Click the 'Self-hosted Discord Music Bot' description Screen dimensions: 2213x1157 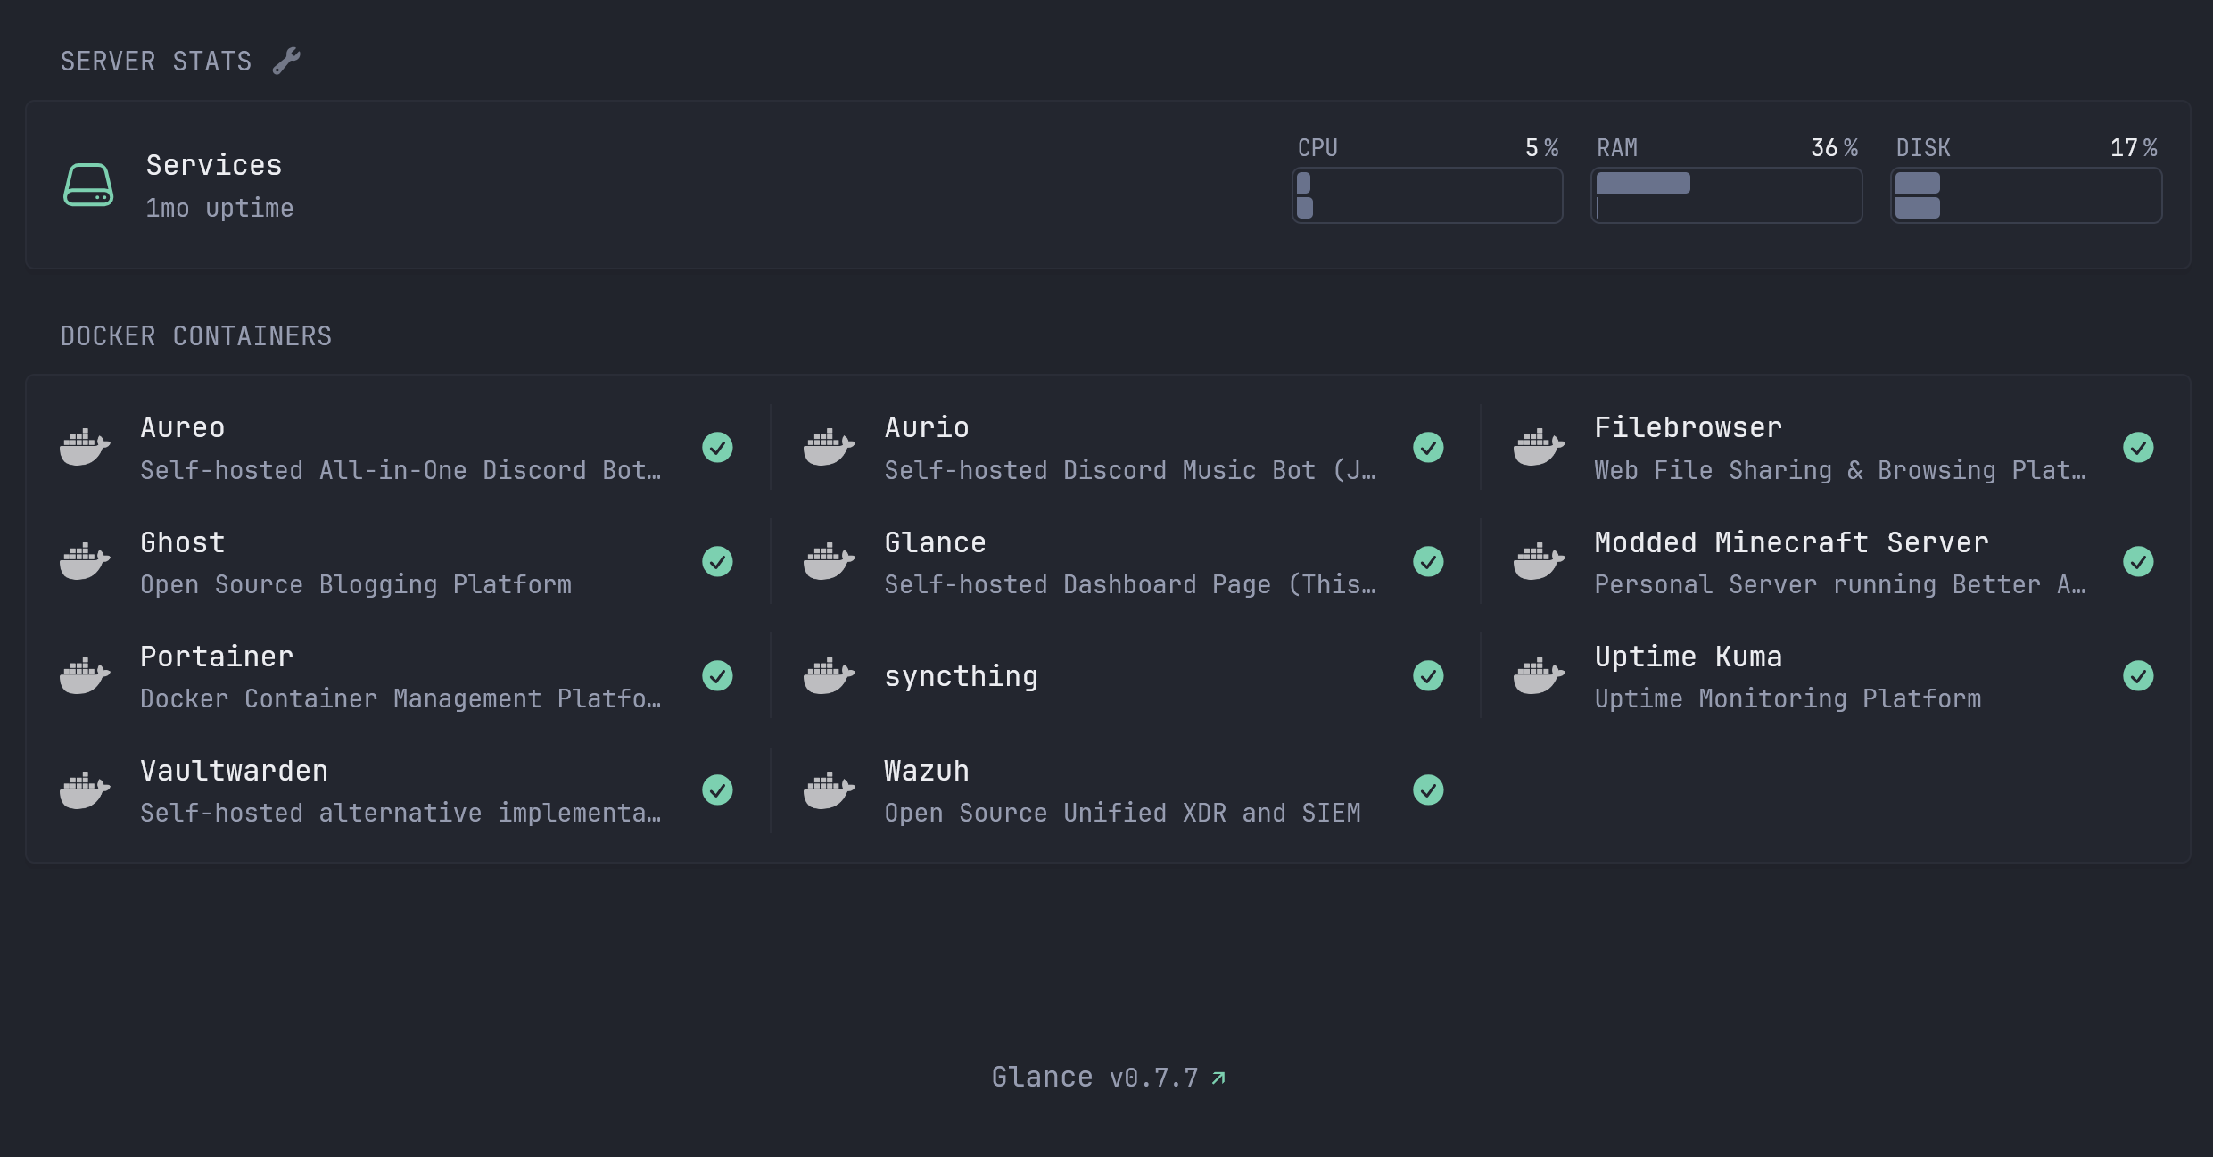tap(1130, 470)
